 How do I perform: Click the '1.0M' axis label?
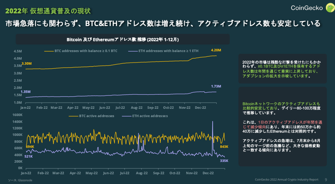click(x=18, y=103)
